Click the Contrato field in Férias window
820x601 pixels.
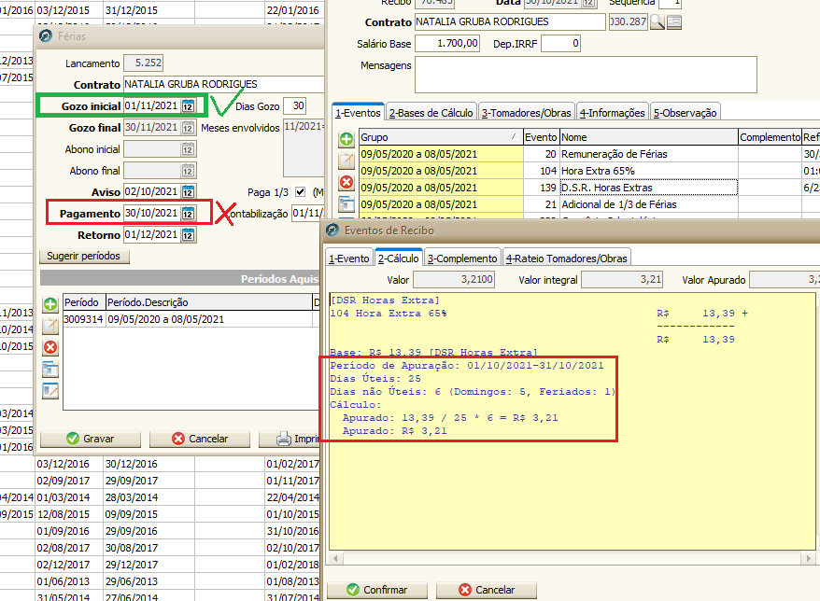click(224, 84)
